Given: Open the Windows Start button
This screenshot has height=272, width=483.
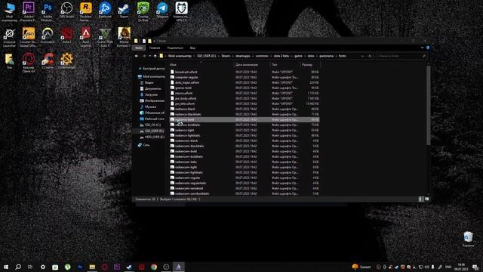Looking at the screenshot, I should point(6,267).
